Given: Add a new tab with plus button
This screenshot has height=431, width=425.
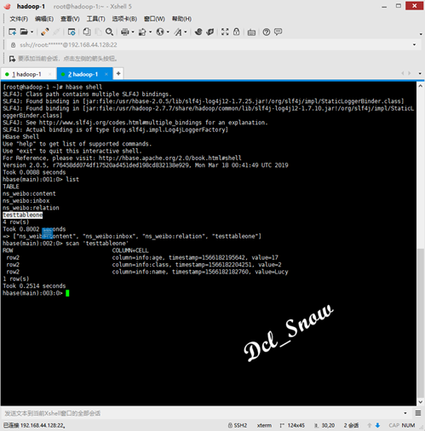Looking at the screenshot, I should tap(118, 73).
